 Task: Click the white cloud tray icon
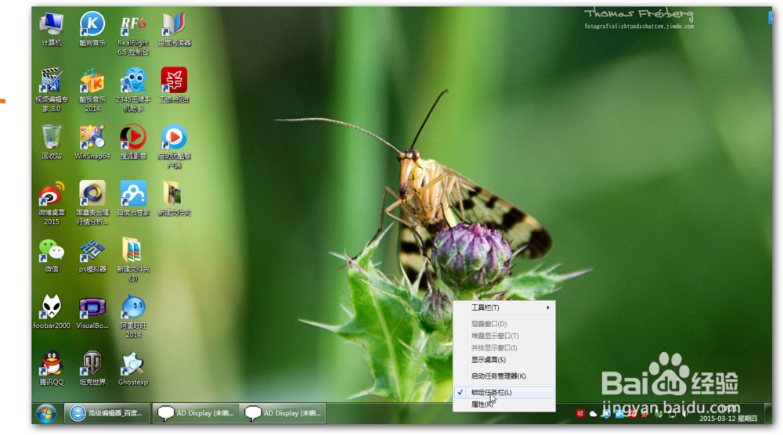[x=593, y=414]
